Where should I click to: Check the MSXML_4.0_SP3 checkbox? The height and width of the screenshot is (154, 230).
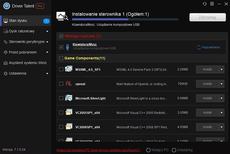click(x=61, y=69)
